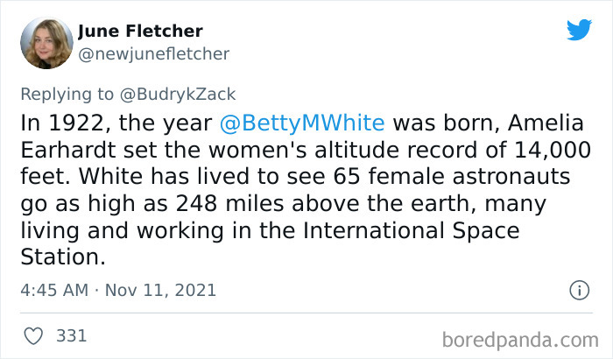Open the tweet info circle icon

coord(578,289)
